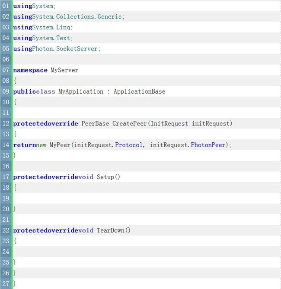Click the ApplicationBase base class name

(140, 91)
